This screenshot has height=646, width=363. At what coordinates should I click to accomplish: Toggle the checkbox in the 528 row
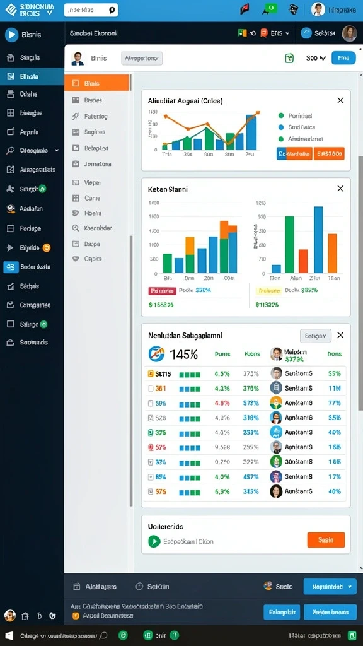click(x=151, y=418)
